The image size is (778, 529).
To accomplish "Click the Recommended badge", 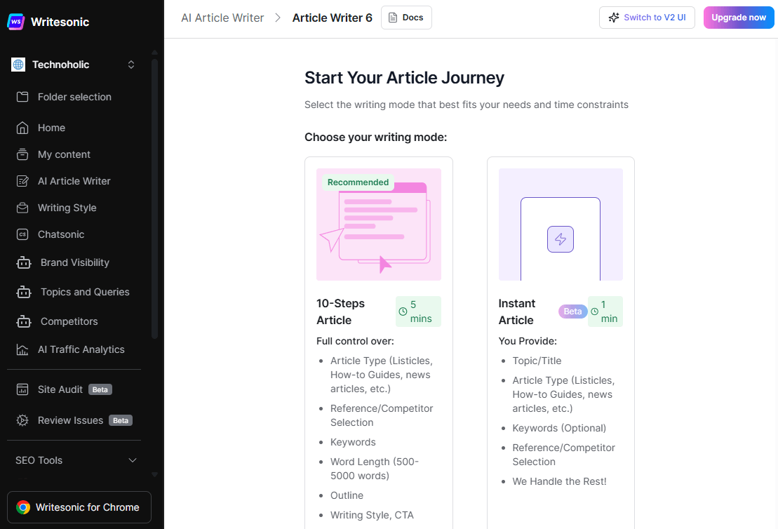I will pos(358,182).
